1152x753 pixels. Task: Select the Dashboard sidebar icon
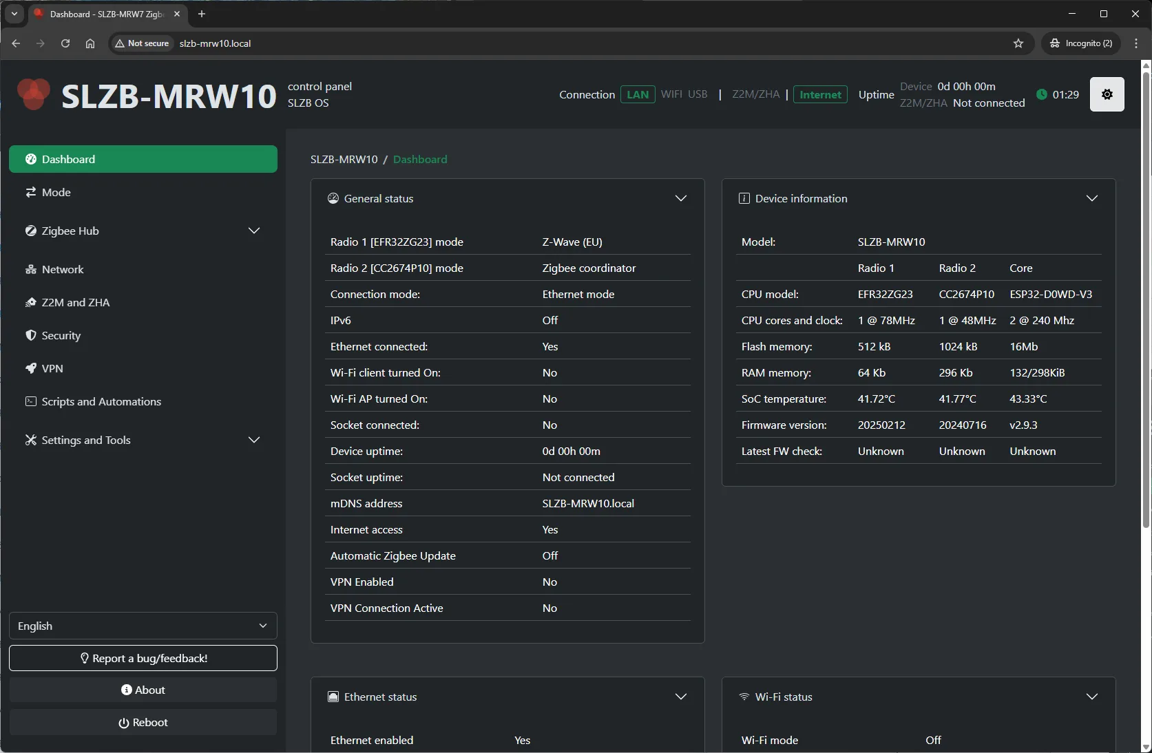(32, 159)
